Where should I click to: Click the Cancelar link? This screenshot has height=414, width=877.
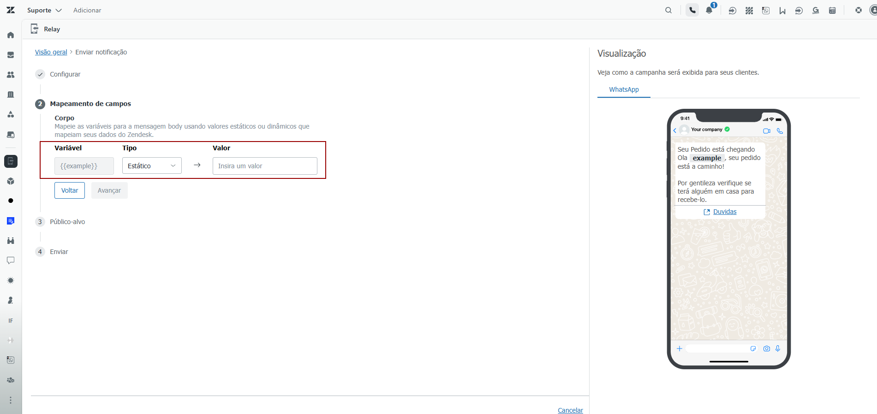pyautogui.click(x=570, y=410)
